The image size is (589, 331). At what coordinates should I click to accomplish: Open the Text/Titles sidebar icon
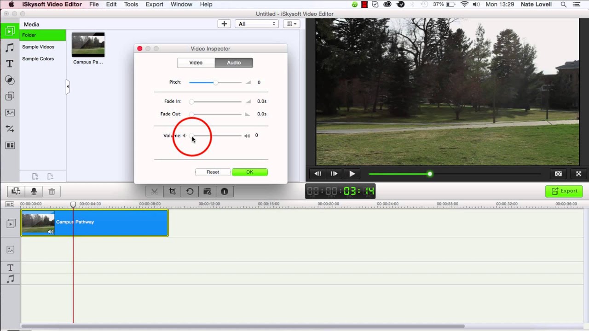click(x=10, y=64)
